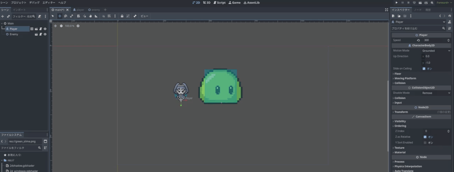This screenshot has height=172, width=454.
Task: Toggle smart snap in viewport toolbar
Action: point(103,16)
